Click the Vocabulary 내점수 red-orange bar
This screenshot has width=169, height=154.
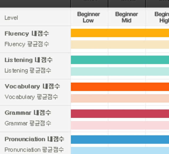120,87
